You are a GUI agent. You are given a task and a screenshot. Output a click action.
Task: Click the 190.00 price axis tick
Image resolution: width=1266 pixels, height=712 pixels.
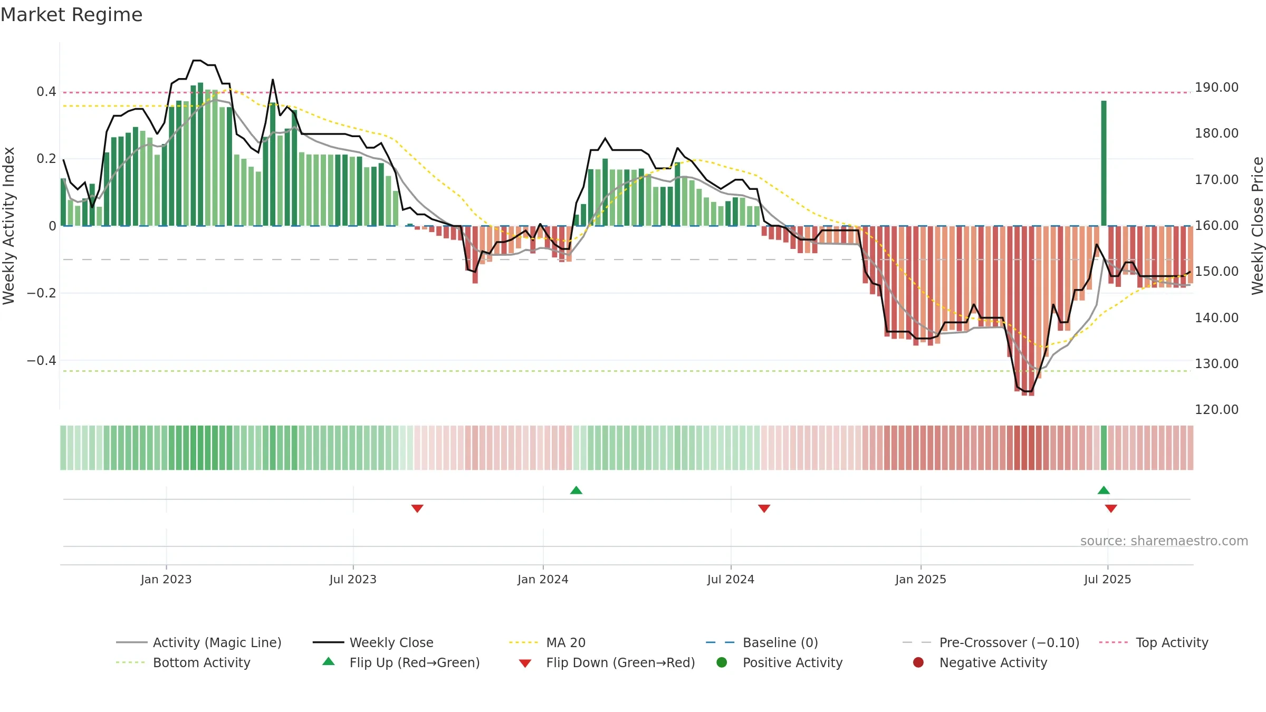click(x=1216, y=88)
